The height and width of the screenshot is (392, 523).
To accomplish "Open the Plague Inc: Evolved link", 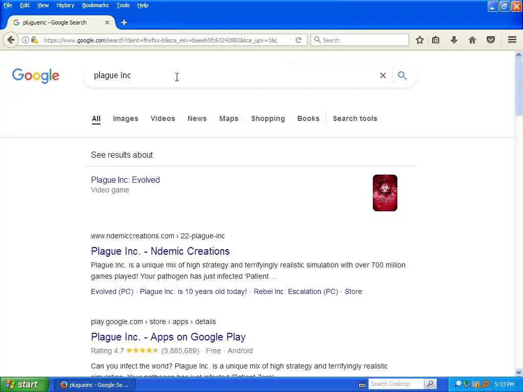I will click(x=126, y=180).
